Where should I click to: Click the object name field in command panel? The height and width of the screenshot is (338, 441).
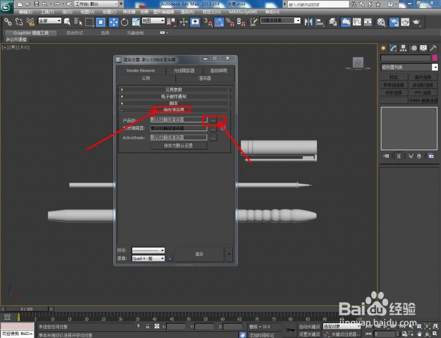click(x=405, y=58)
